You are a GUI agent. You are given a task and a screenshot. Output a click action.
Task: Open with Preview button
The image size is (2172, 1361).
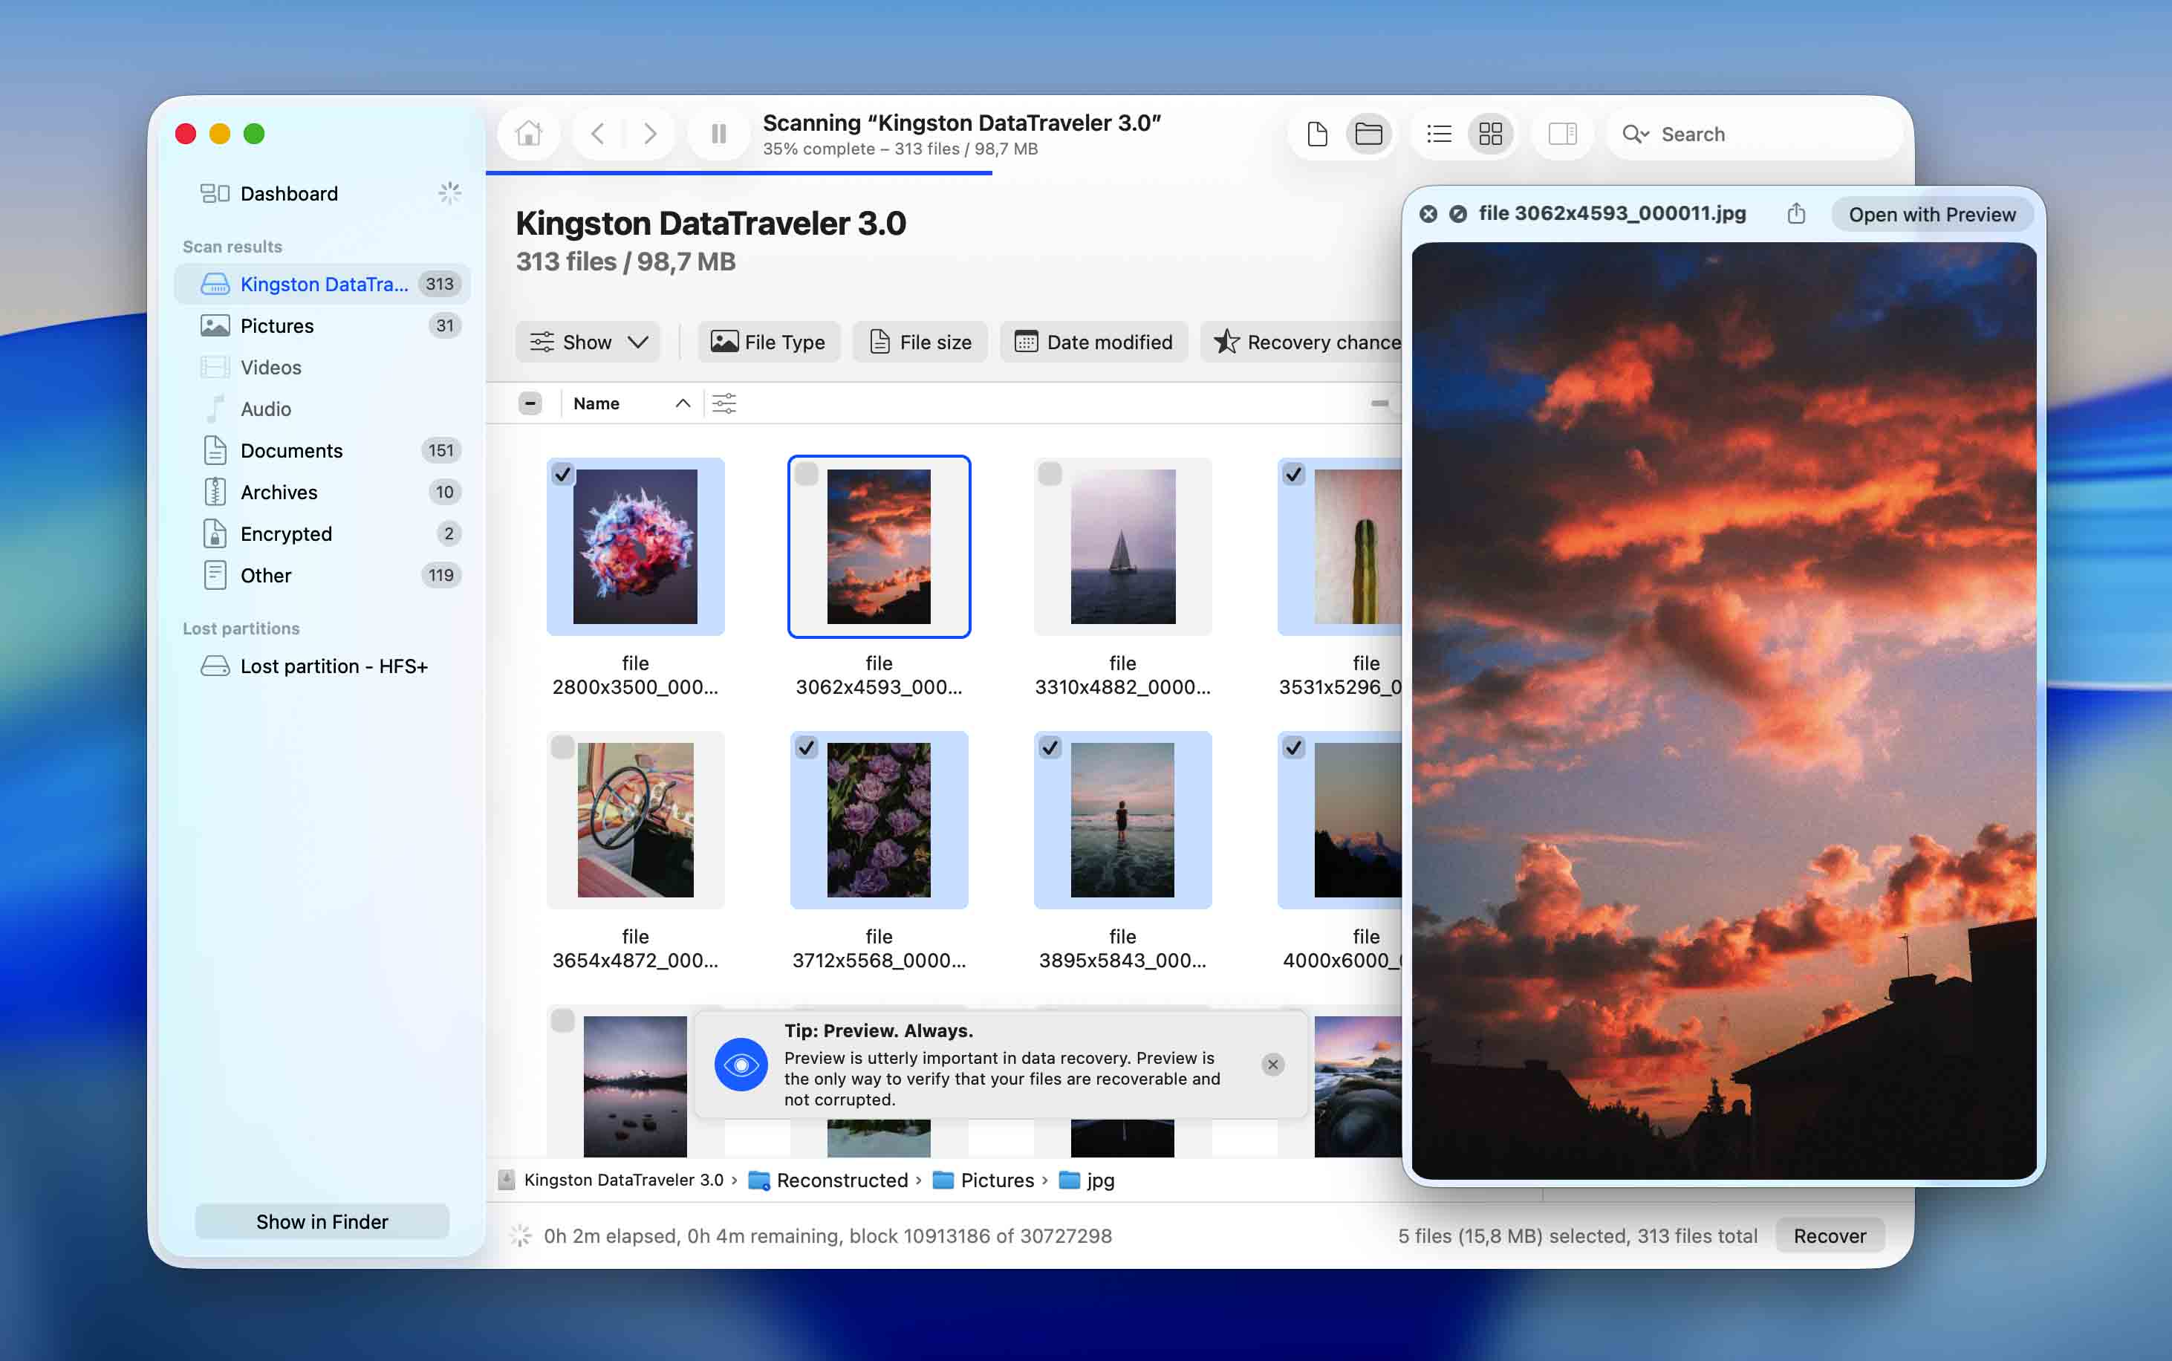[x=1932, y=214]
